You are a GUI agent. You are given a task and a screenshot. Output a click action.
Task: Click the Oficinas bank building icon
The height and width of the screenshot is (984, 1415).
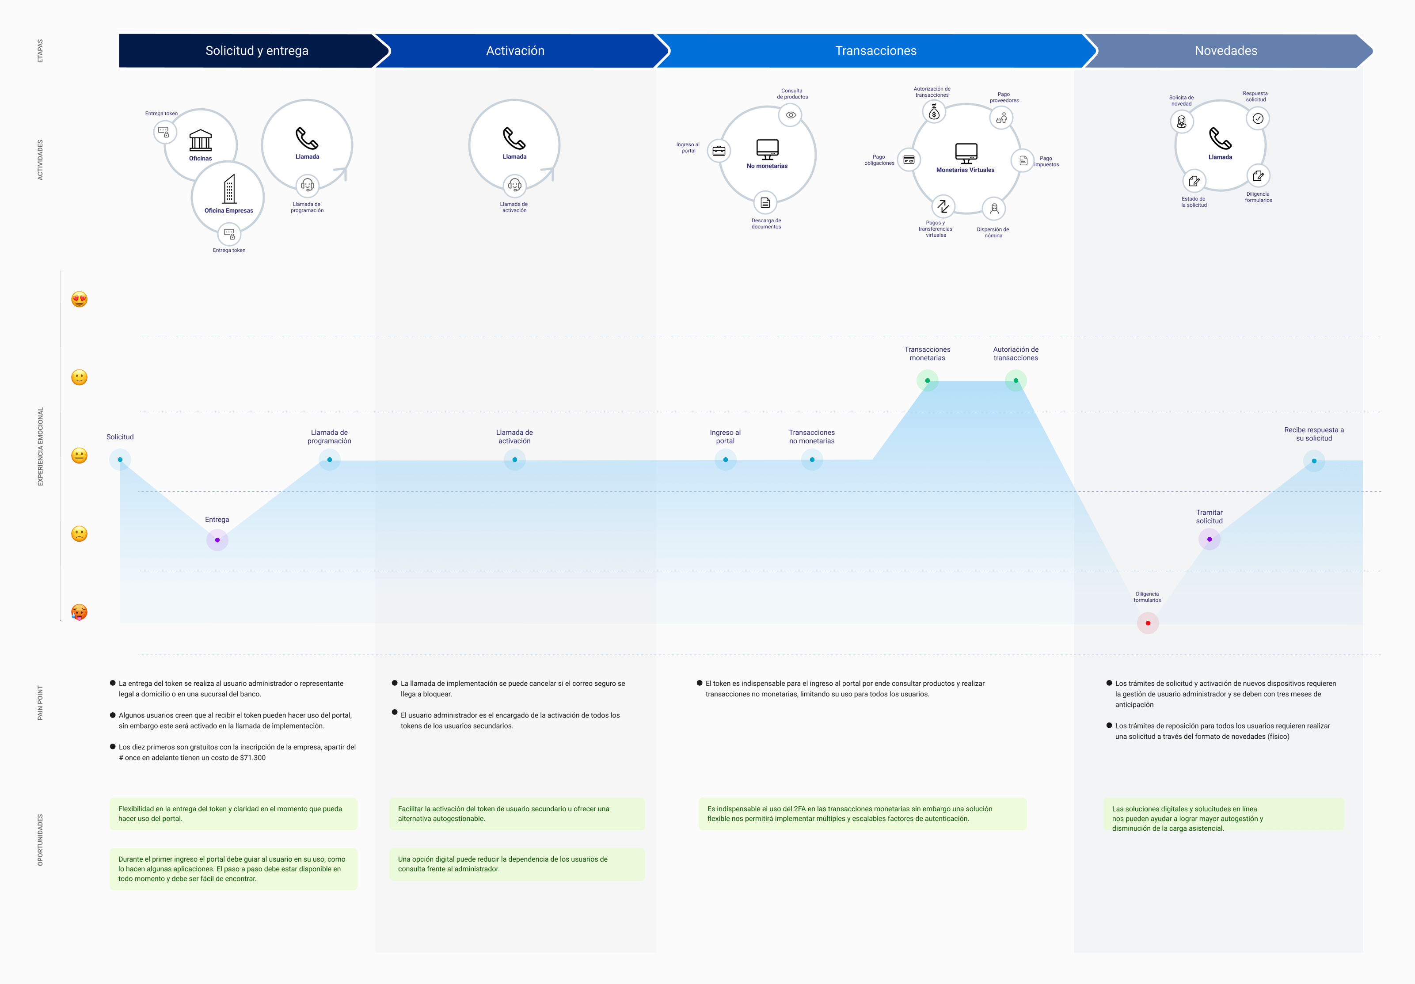click(x=200, y=140)
